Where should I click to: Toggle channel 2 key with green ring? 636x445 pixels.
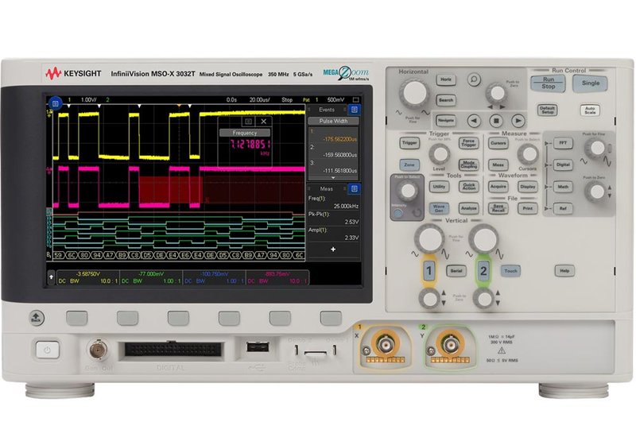[483, 270]
